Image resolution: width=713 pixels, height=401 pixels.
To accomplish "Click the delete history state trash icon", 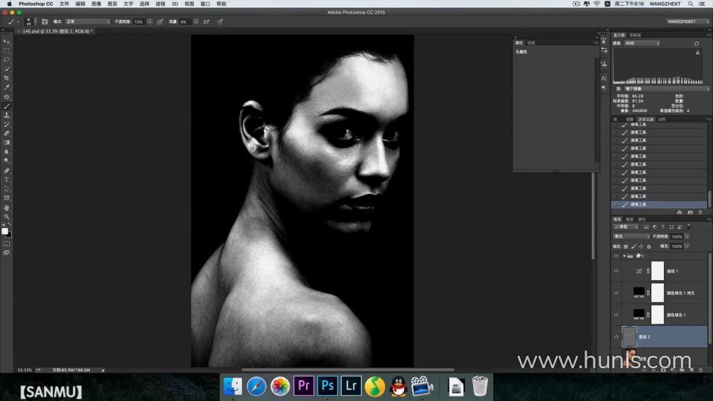I will 700,212.
